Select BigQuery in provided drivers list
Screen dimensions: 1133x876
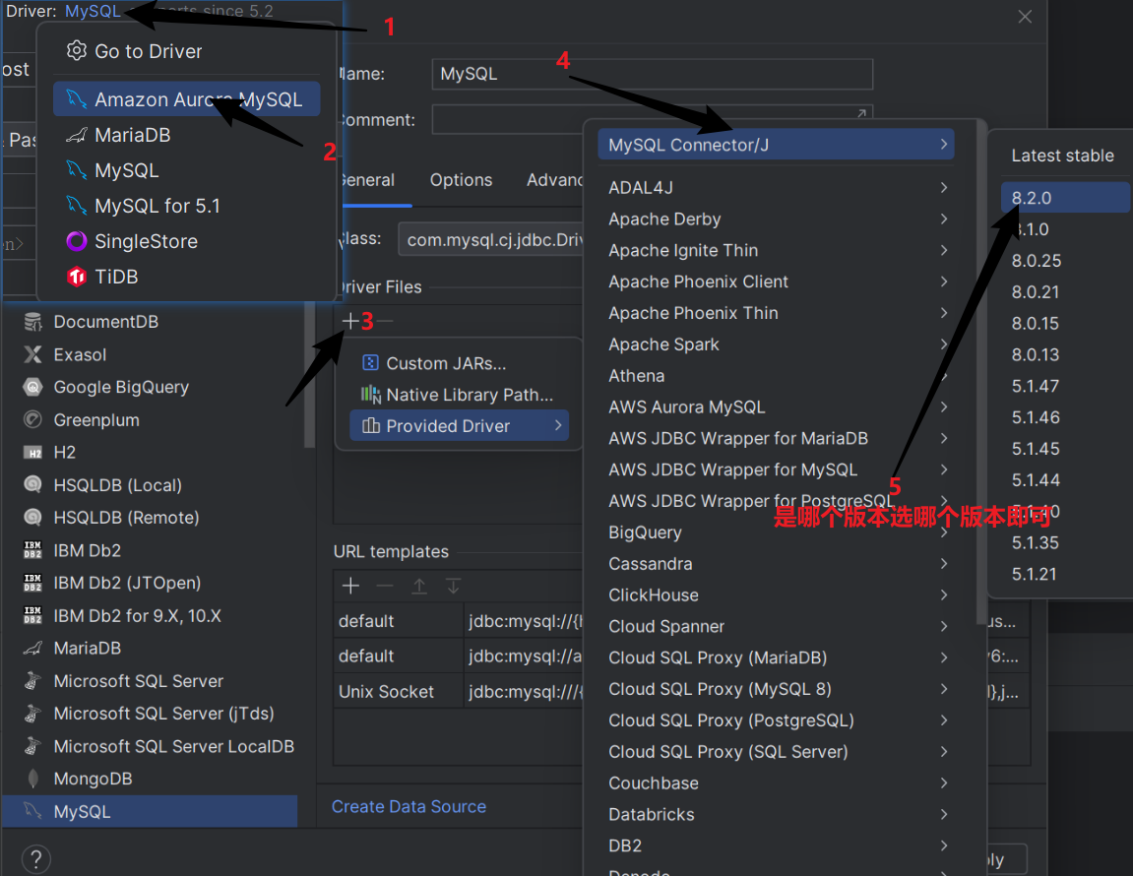[x=776, y=532]
